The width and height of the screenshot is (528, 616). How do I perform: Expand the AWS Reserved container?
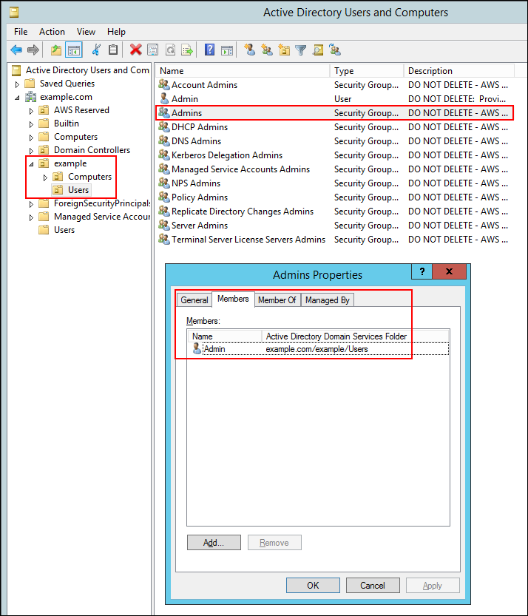coord(31,111)
